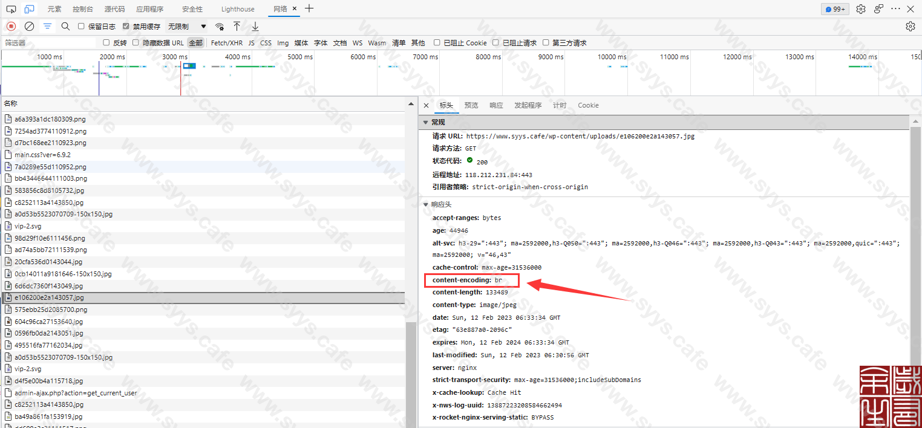This screenshot has width=922, height=428.
Task: Filter requests by CSS type
Action: coord(266,43)
